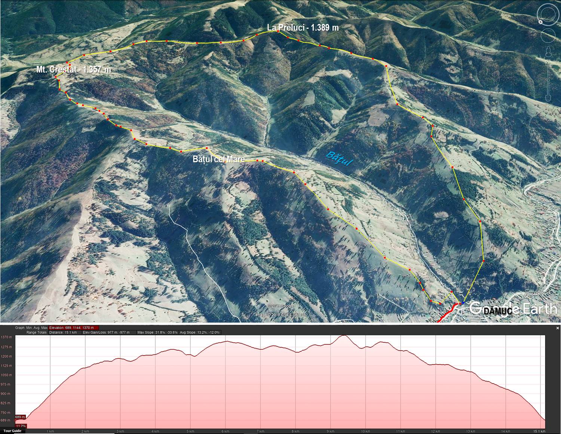
Task: Click the zoom slider handle
Action: [548, 80]
